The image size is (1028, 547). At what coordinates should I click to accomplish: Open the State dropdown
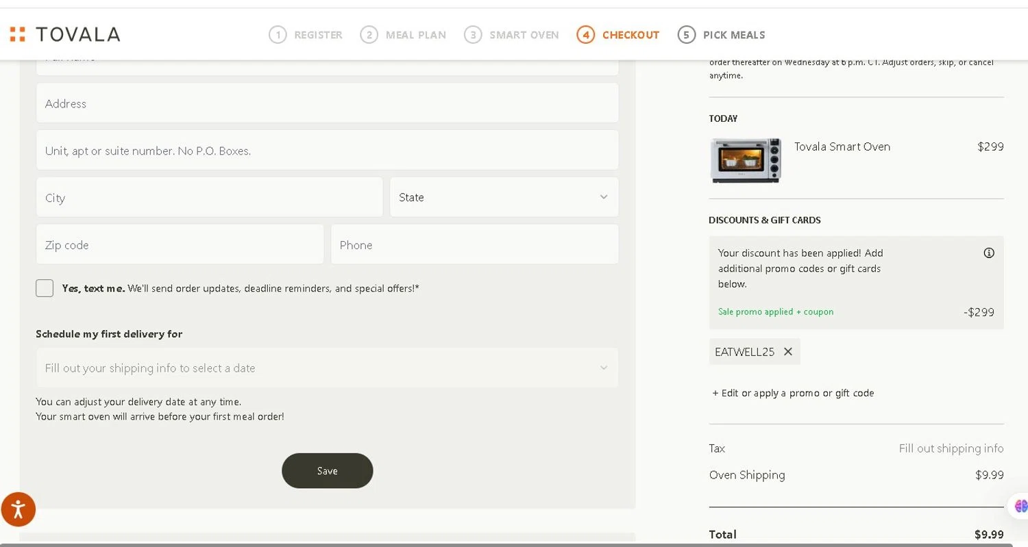click(x=504, y=197)
